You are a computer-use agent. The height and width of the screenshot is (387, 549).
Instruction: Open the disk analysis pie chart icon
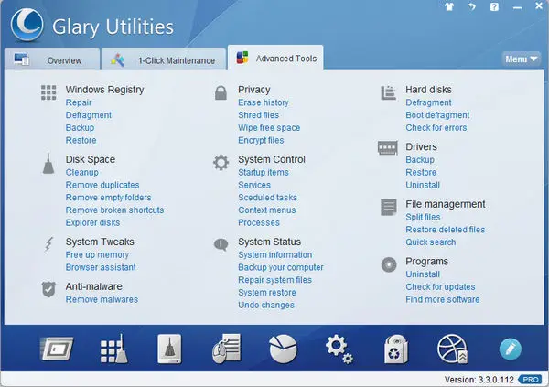tap(284, 349)
